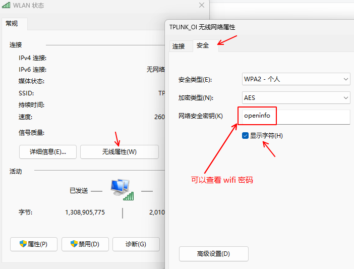
Task: Select the 常规 tab in WLAN 状态
Action: [x=12, y=24]
